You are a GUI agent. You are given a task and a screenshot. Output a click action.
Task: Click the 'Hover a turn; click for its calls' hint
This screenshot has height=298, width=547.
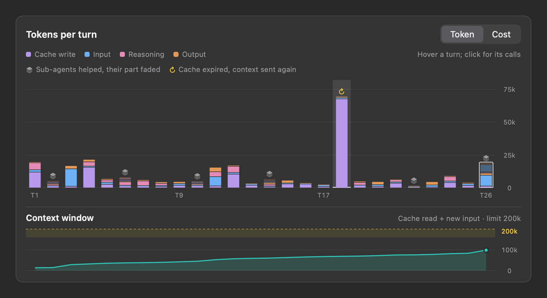click(469, 54)
